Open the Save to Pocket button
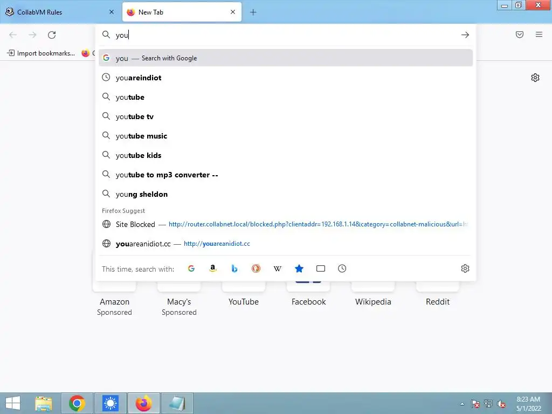Image resolution: width=552 pixels, height=414 pixels. click(520, 34)
